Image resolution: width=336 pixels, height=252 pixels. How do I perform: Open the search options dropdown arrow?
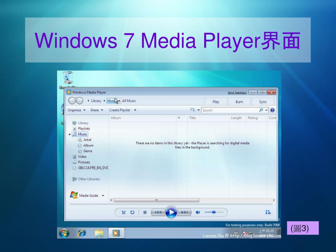point(266,110)
